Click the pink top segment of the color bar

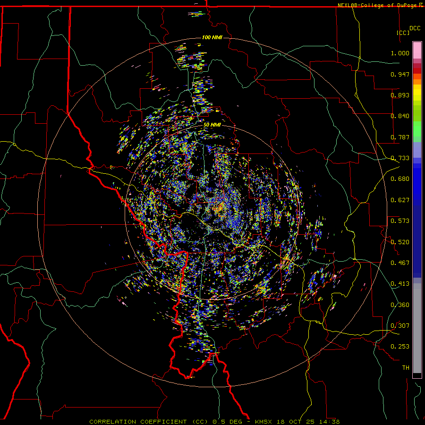[x=417, y=50]
